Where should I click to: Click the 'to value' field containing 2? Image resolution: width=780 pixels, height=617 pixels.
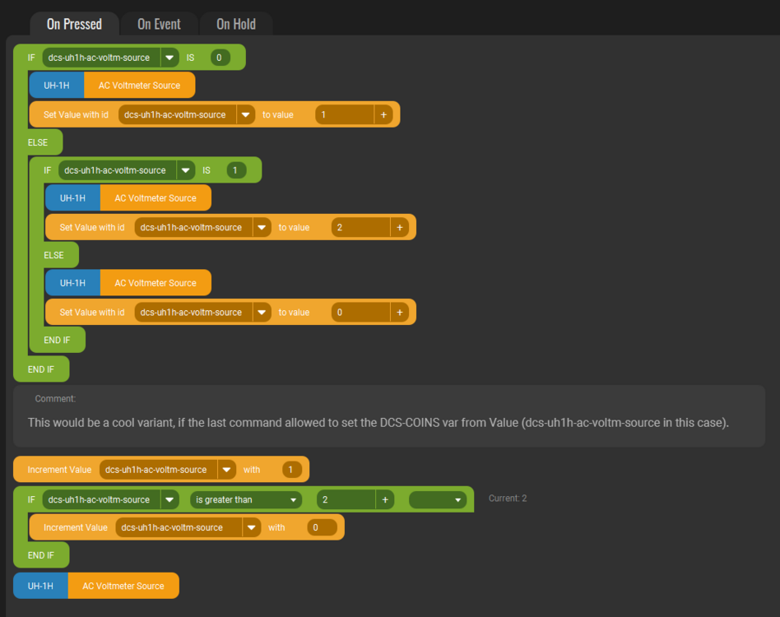(360, 227)
